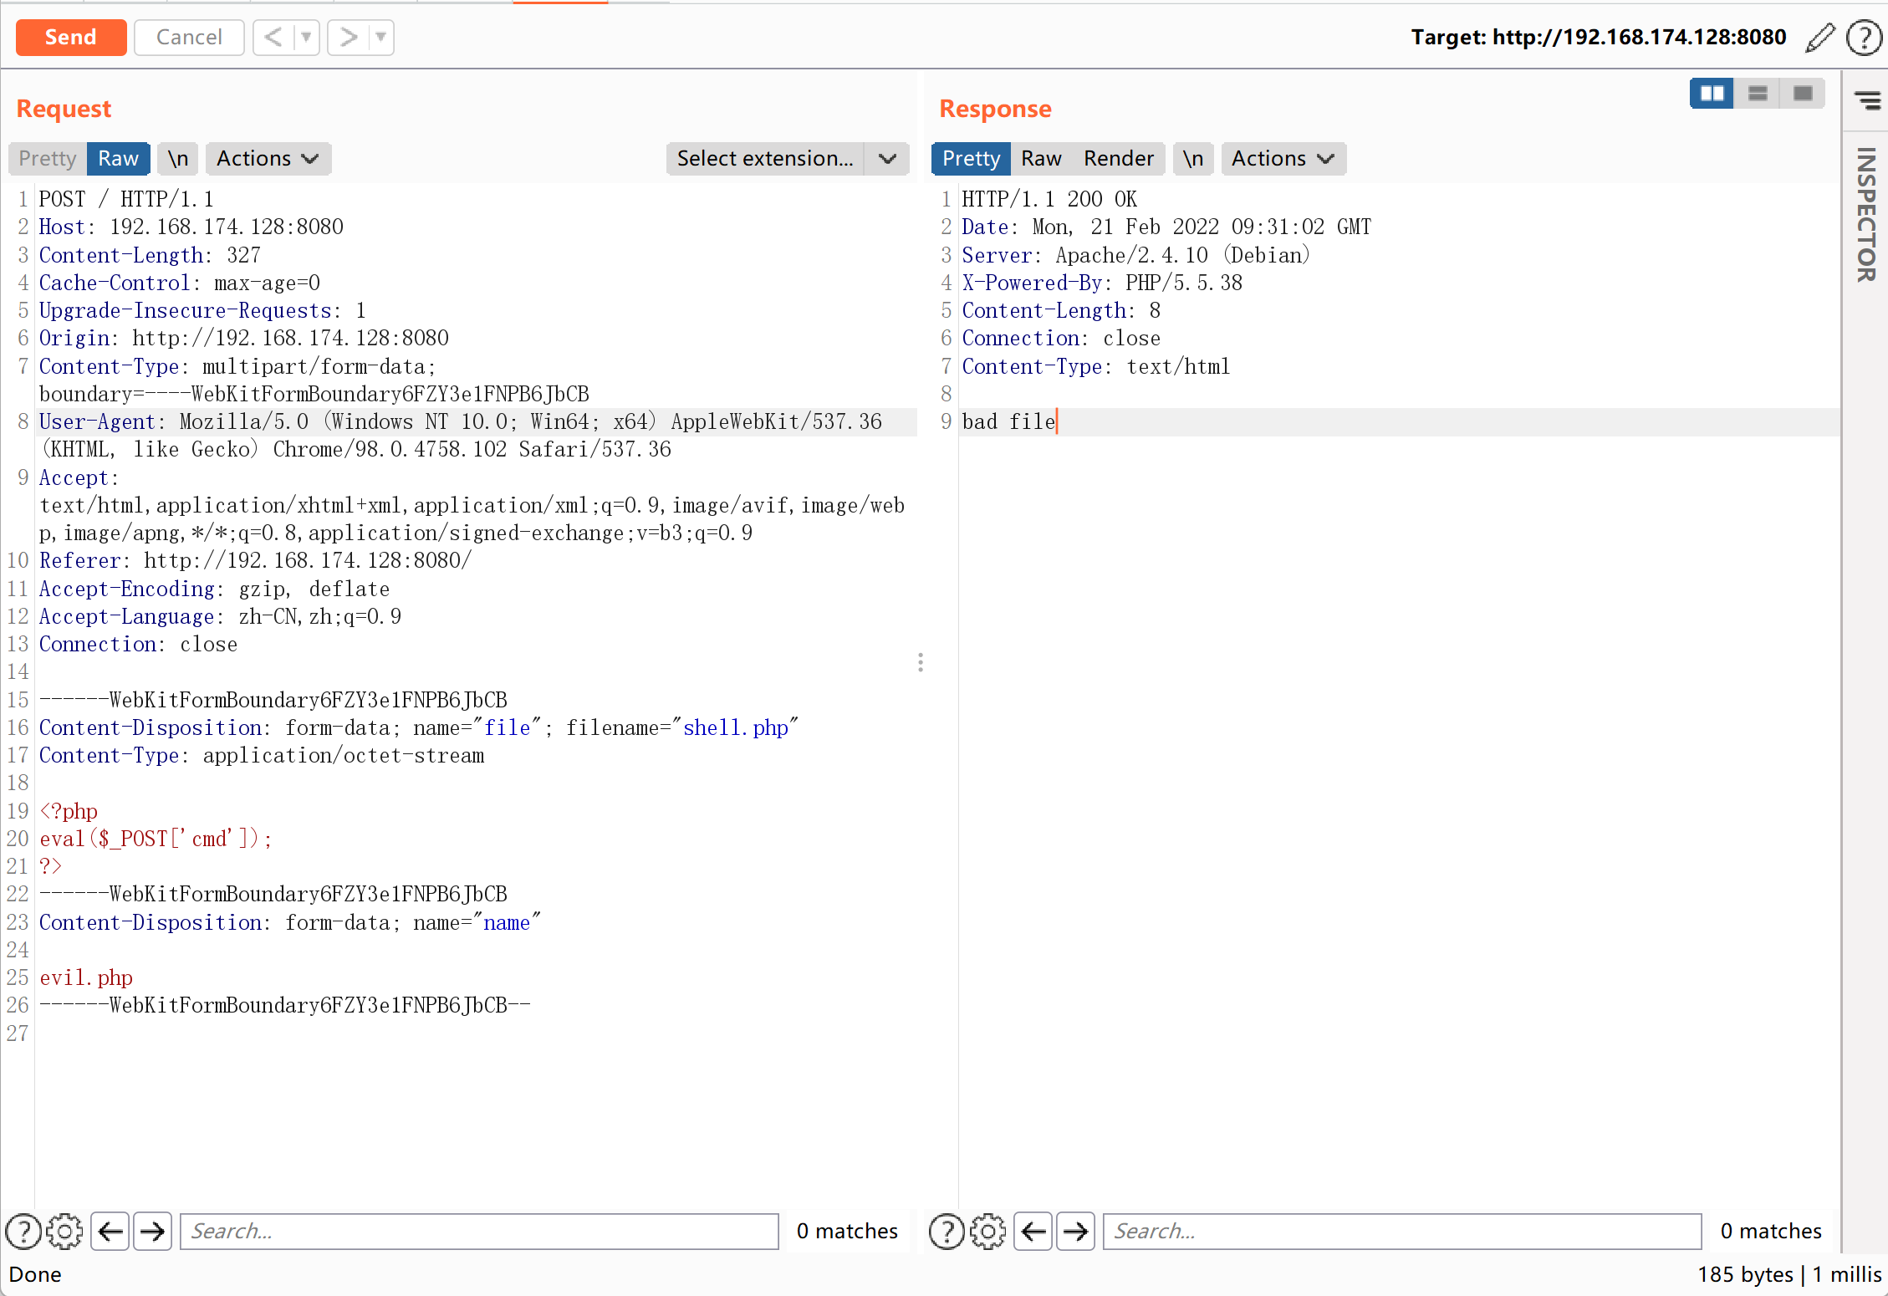Select the horizontal stacked layout icon
The height and width of the screenshot is (1296, 1888).
point(1758,94)
